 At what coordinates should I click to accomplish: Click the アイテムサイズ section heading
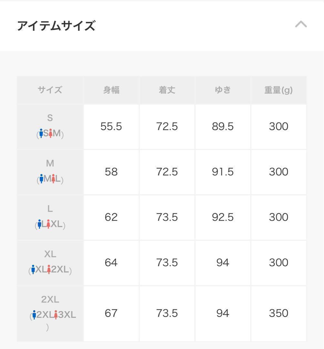click(56, 26)
